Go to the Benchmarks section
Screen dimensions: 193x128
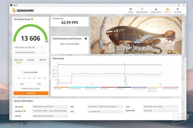[x=142, y=11]
